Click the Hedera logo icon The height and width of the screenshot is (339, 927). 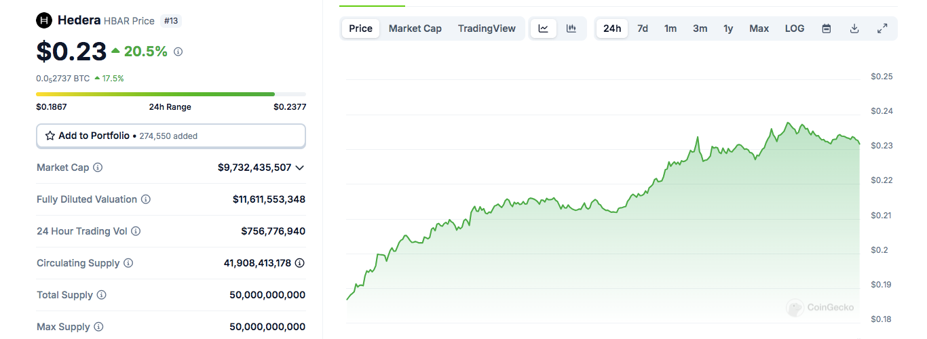click(x=44, y=20)
